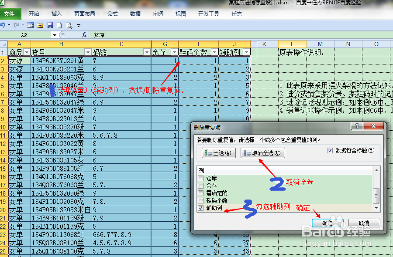The image size is (393, 257).
Task: Open Print Preview magnifier icon
Action: click(x=69, y=25)
